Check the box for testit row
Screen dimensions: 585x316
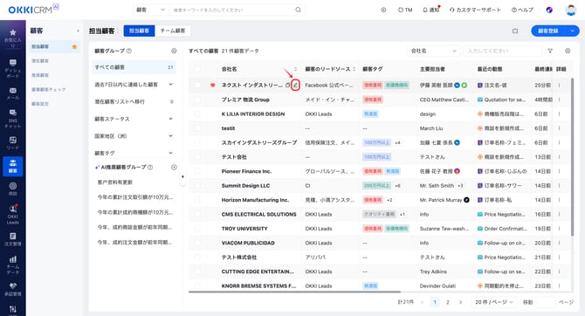coord(197,128)
